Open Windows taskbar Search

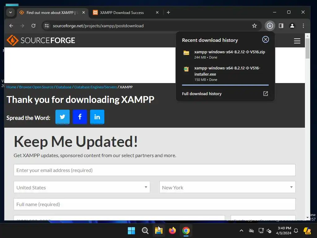(145, 231)
